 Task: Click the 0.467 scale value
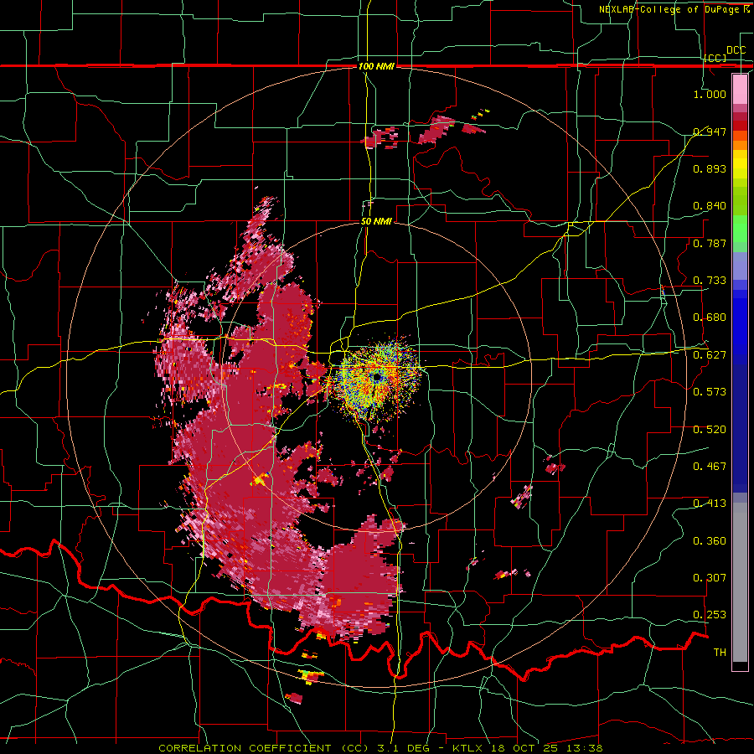(710, 467)
